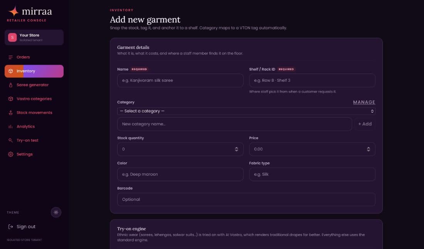This screenshot has width=424, height=249.
Task: Focus the Fabric type input field
Action: coord(312,174)
